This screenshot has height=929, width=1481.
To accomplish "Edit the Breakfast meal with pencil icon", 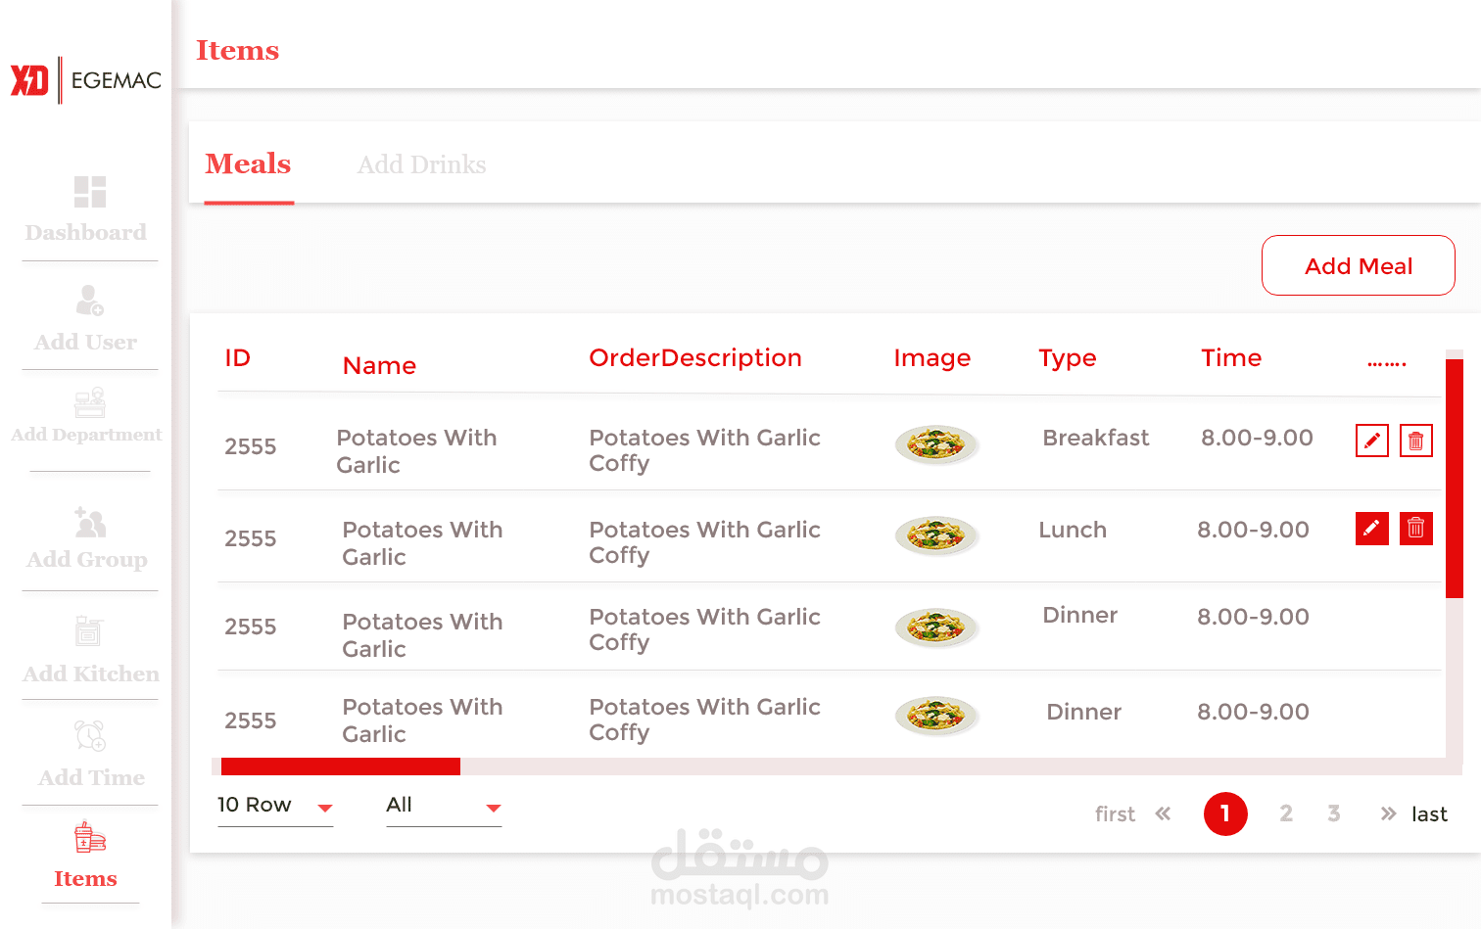I will pyautogui.click(x=1372, y=441).
